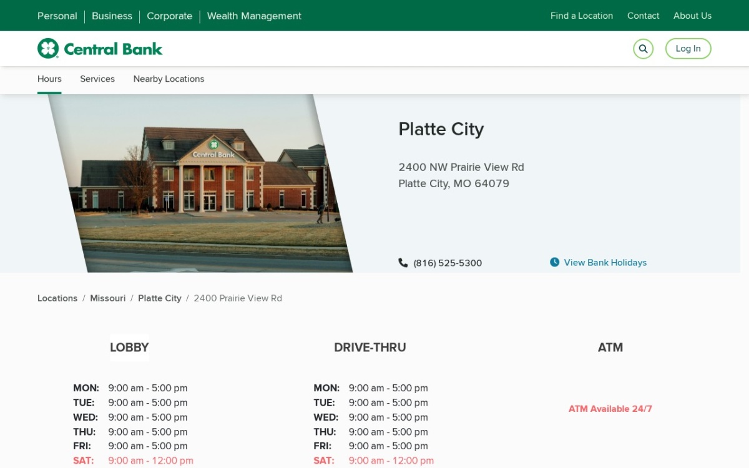The width and height of the screenshot is (749, 468).
Task: Open the About Us link
Action: pos(692,16)
